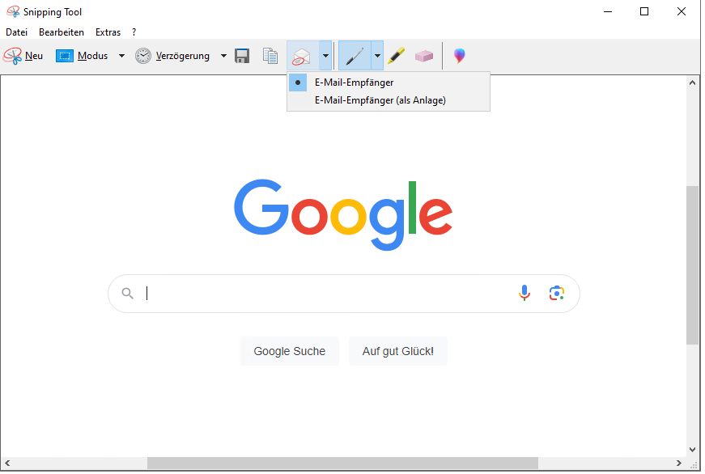Close the Snipping Tool window
Screen dimensions: 705x474
coord(682,11)
